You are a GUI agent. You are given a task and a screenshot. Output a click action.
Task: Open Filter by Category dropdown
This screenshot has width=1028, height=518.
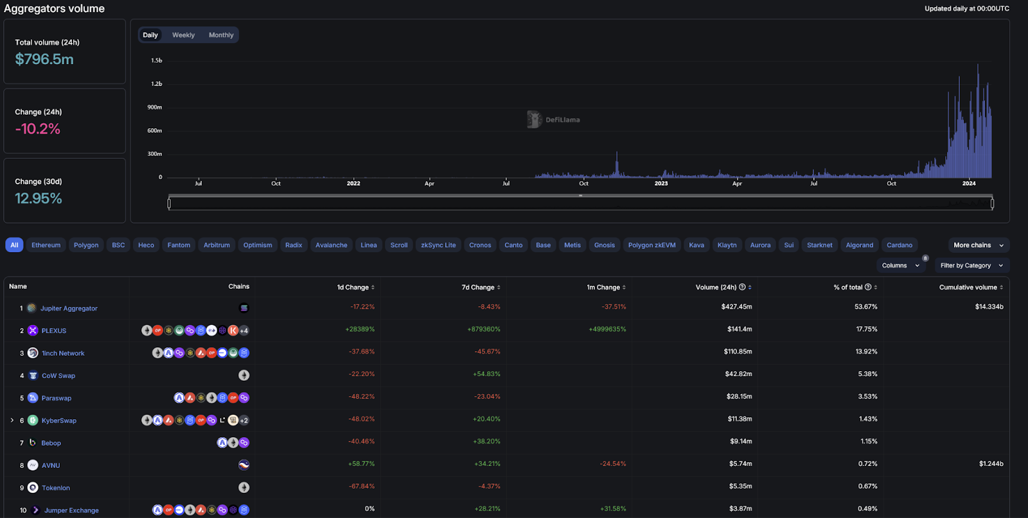(x=971, y=266)
